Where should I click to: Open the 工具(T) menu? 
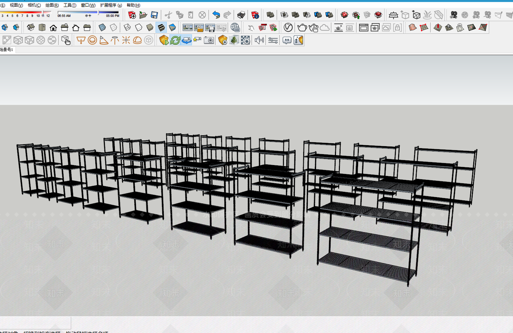[x=70, y=5]
